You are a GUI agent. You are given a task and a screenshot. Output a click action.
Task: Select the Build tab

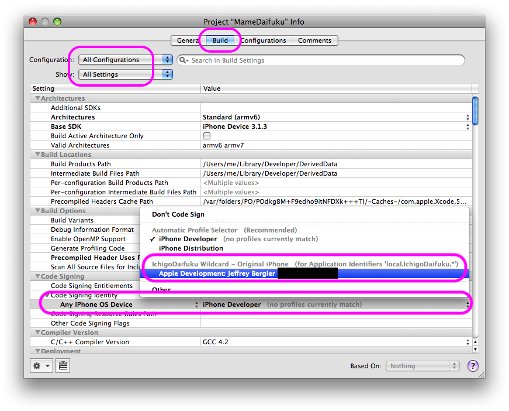coord(220,40)
